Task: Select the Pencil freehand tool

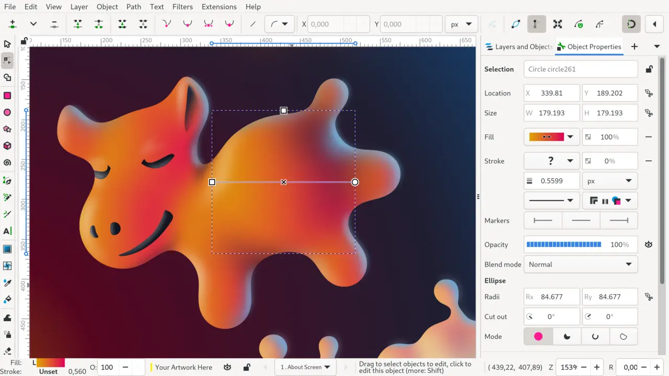Action: (7, 197)
